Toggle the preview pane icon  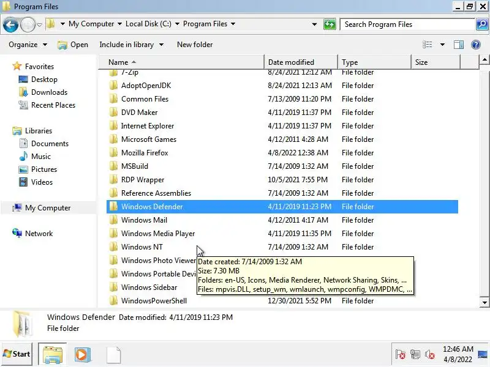click(x=459, y=45)
